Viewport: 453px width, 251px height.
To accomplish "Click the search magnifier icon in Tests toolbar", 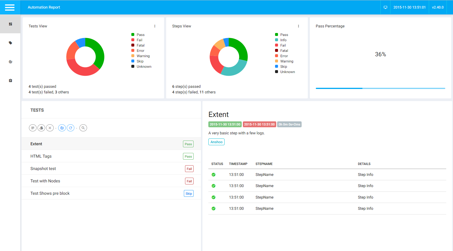I will pos(83,128).
